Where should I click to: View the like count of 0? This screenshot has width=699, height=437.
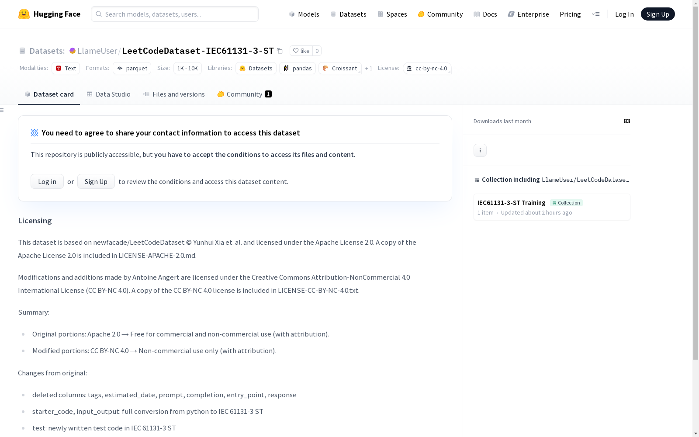[x=317, y=51]
